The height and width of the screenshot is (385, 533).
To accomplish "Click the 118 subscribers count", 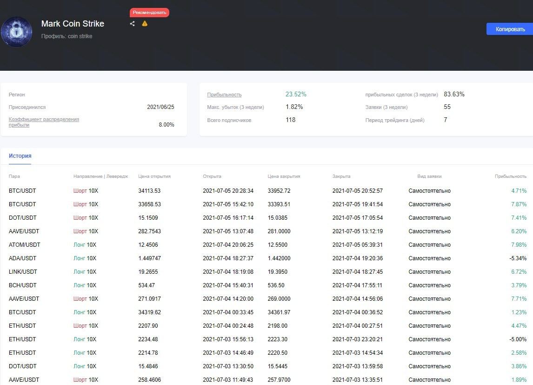I will tap(290, 120).
